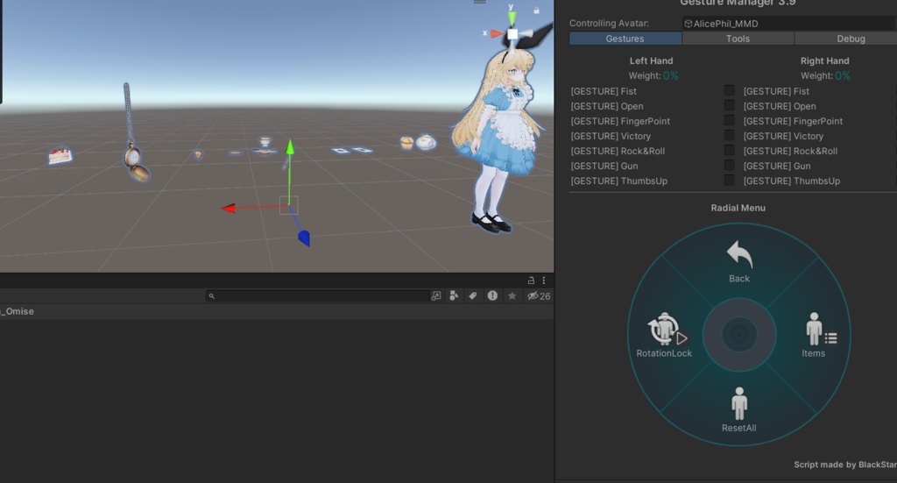The height and width of the screenshot is (483, 897).
Task: Switch to the Tools tab
Action: (x=738, y=39)
